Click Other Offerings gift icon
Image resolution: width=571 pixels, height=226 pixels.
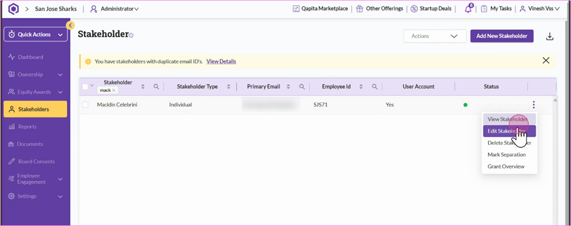[360, 9]
